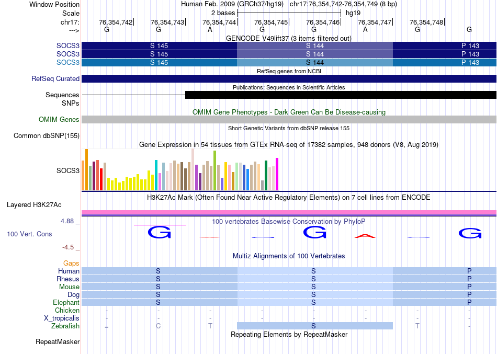497x354 pixels.
Task: Open Short Genetic Variants dbSNP 155 title
Action: click(289, 128)
